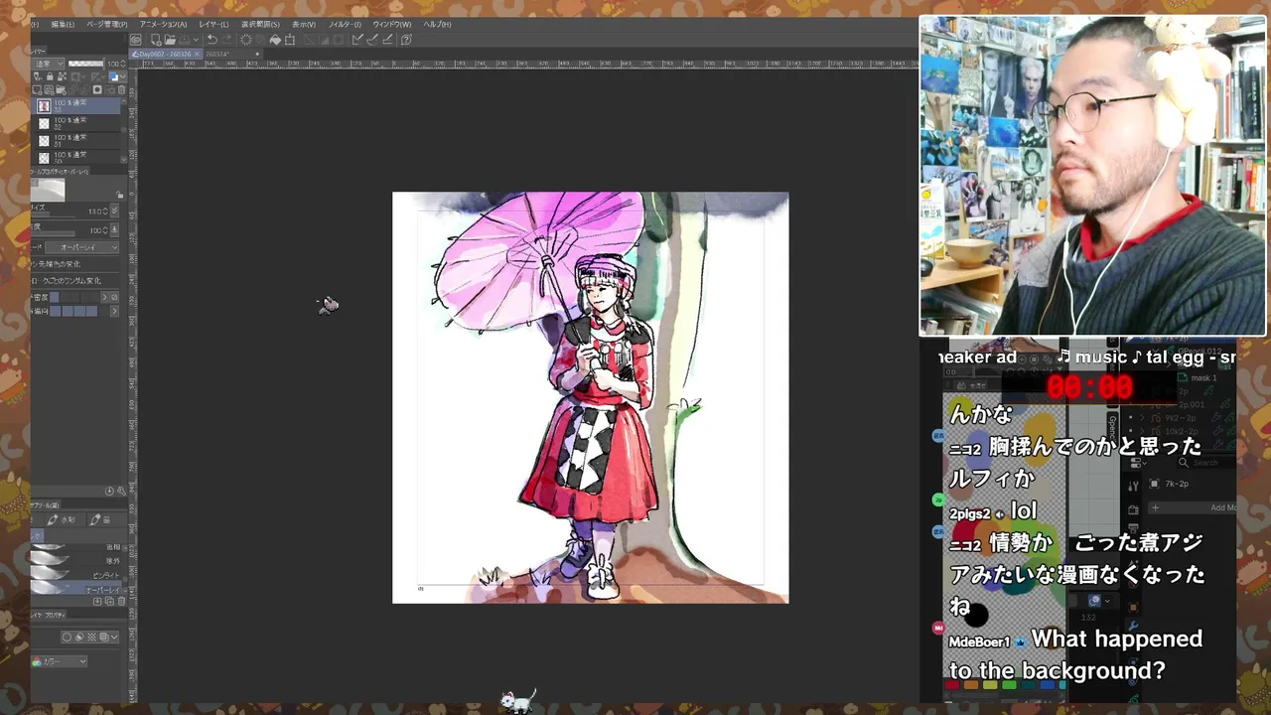Clear the layer with the burst icon

coord(245,40)
